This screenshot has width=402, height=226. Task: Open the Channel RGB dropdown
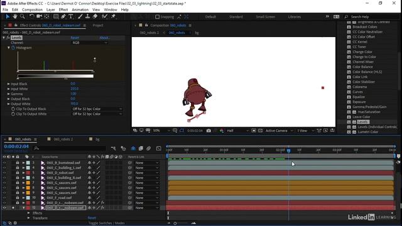(x=89, y=43)
